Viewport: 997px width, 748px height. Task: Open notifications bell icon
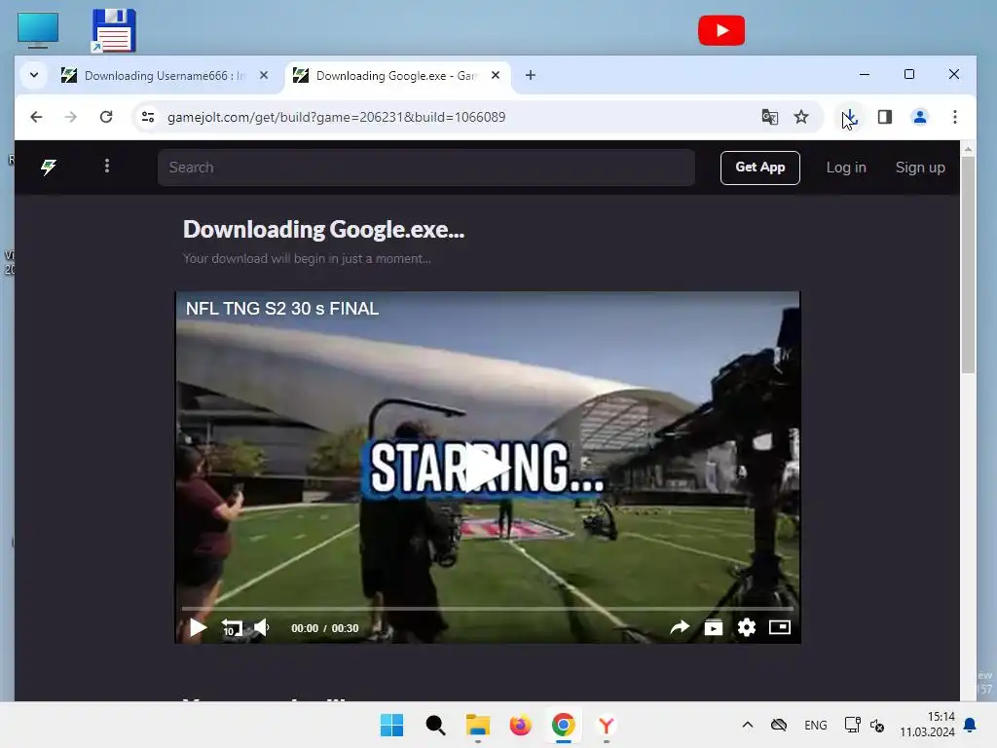coord(970,725)
